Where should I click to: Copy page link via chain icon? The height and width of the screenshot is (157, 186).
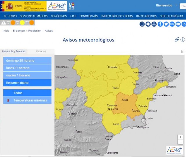click(177, 40)
